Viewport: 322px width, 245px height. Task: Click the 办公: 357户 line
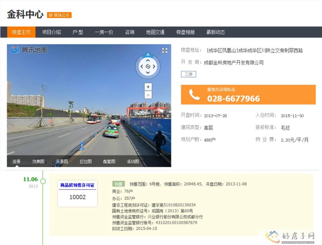tap(123, 198)
